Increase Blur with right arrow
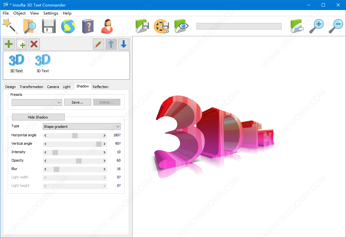Viewport: 346px width, 238px height. coord(104,169)
